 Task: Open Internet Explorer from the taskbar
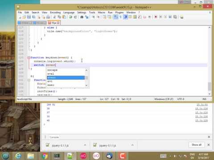pos(18,156)
